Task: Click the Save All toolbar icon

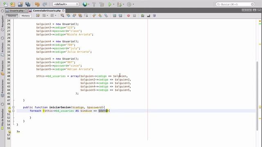Action: [28, 4]
